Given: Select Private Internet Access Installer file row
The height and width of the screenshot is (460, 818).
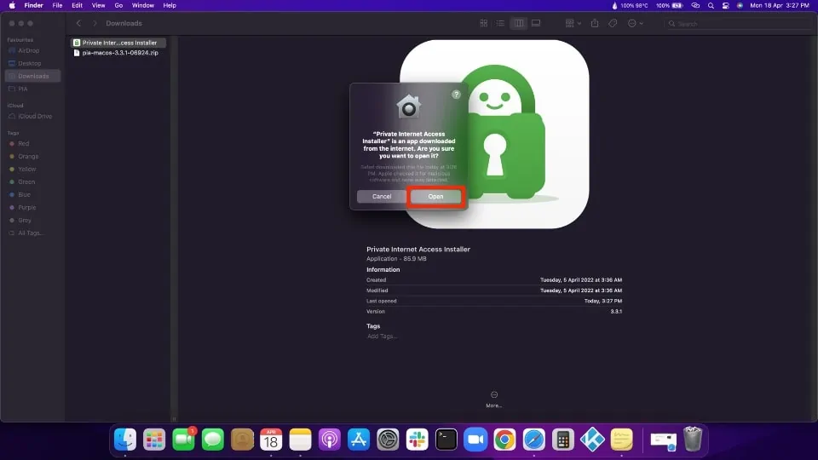Looking at the screenshot, I should click(118, 43).
